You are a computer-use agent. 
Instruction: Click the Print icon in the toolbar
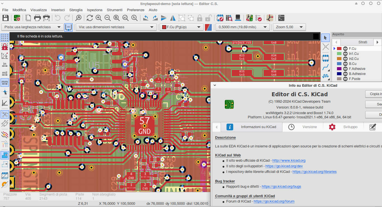tap(37, 18)
